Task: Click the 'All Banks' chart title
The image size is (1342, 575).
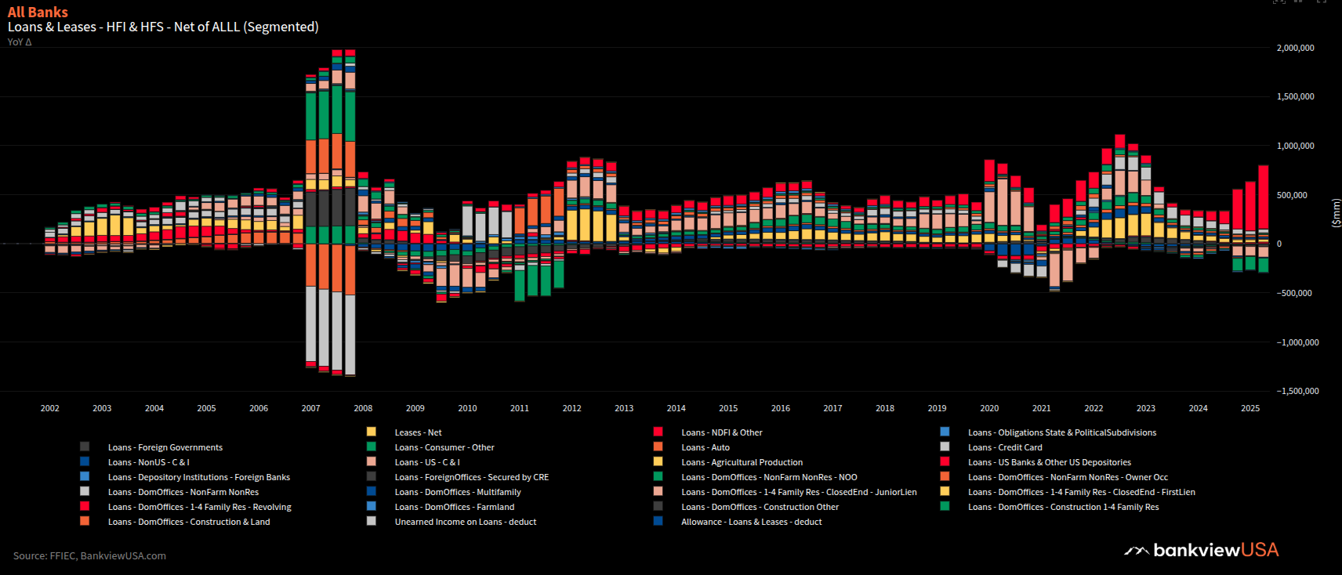Action: tap(38, 12)
